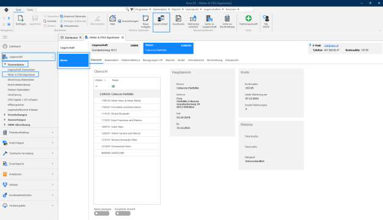The width and height of the screenshot is (383, 220).
Task: Open the Dokumente detail tab
Action: 232,60
